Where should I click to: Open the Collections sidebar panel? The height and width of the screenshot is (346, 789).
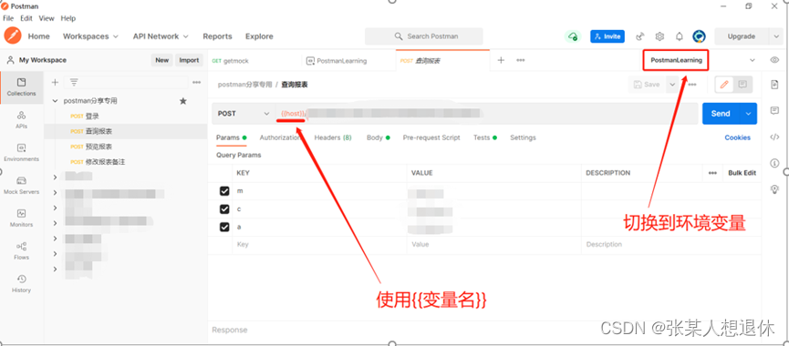[21, 87]
